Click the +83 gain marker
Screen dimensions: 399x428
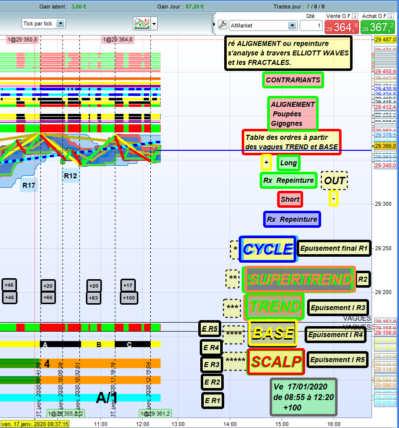pyautogui.click(x=93, y=298)
